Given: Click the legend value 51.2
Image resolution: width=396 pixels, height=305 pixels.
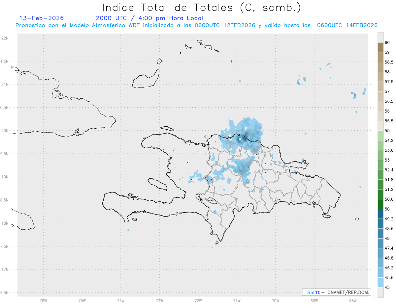Looking at the screenshot, I should pos(389,190).
